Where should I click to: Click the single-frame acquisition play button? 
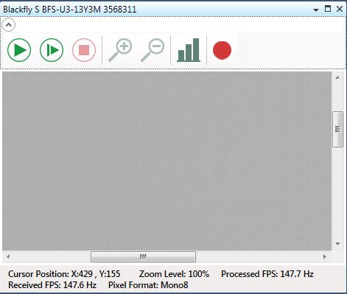[x=52, y=50]
